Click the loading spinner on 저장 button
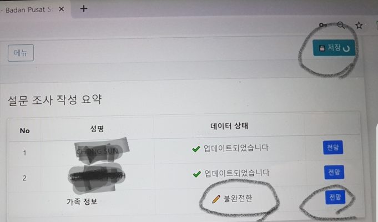 [x=346, y=48]
